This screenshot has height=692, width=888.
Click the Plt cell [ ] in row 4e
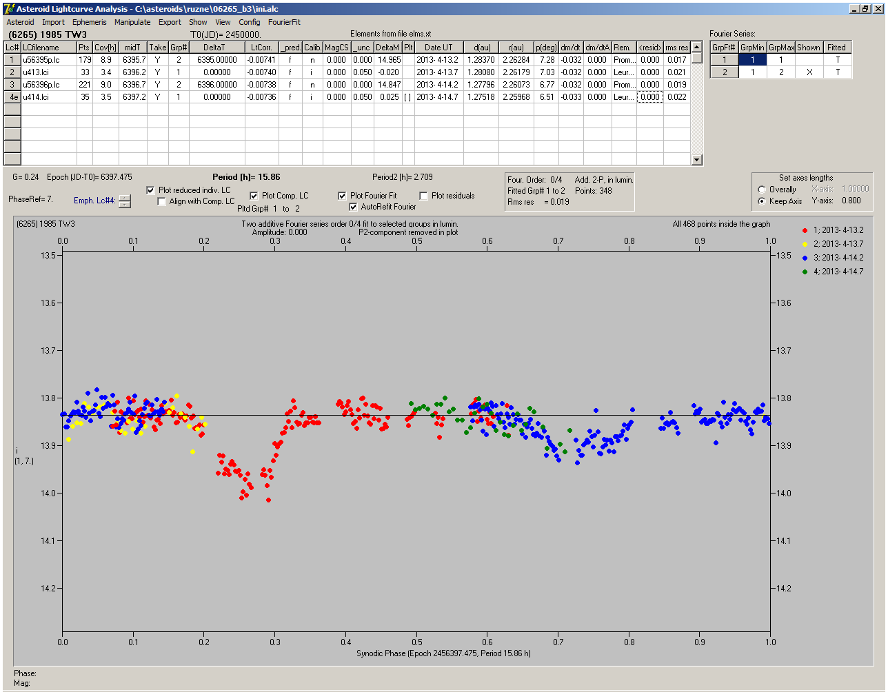coord(408,97)
